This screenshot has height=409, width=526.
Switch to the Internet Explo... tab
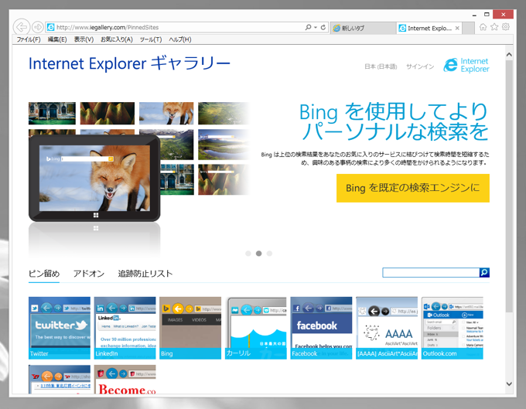pos(429,28)
